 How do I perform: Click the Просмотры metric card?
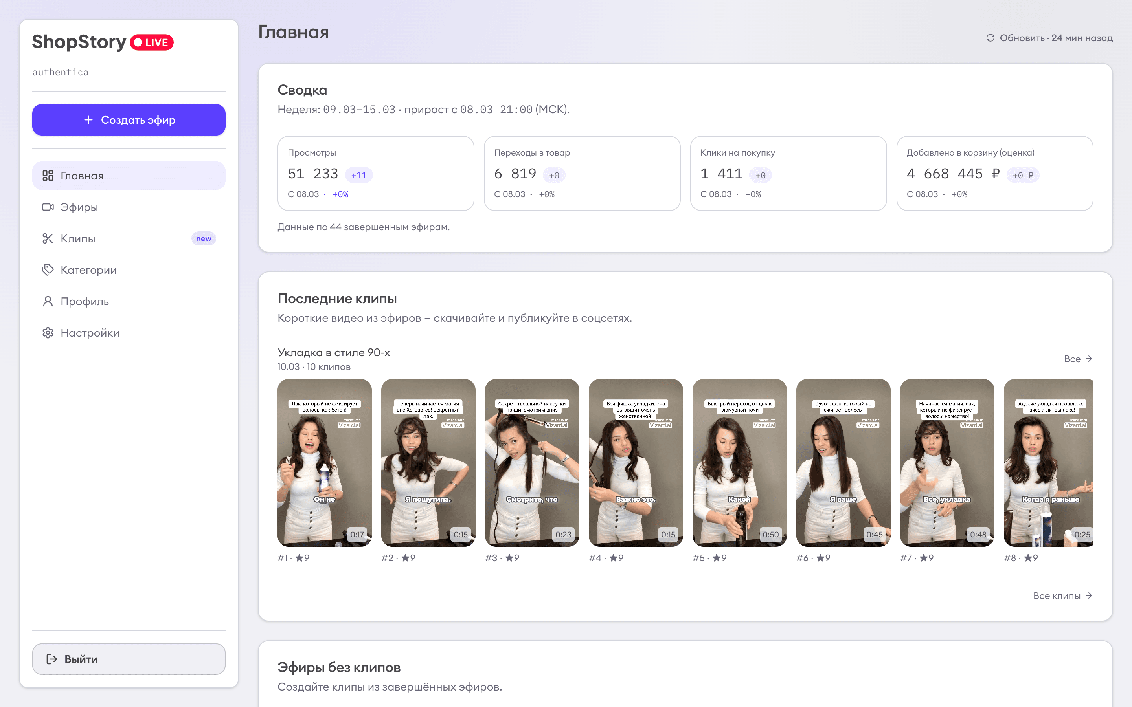[x=376, y=174]
